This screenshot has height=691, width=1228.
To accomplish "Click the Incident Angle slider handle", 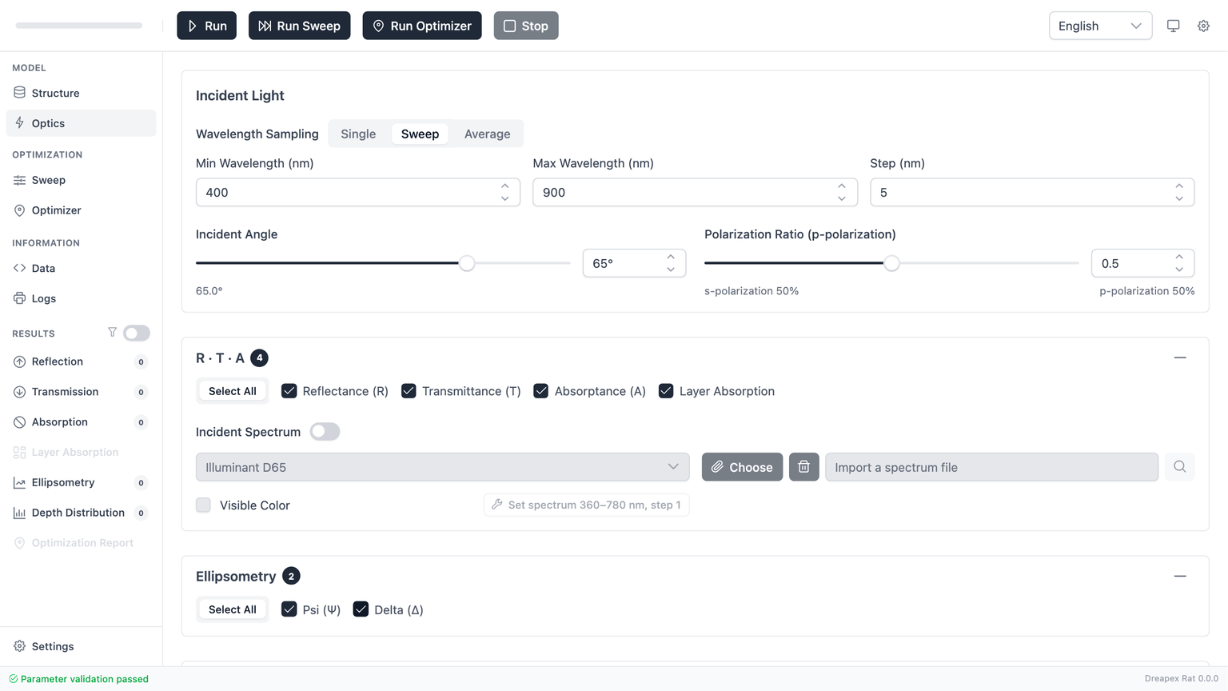I will point(467,263).
